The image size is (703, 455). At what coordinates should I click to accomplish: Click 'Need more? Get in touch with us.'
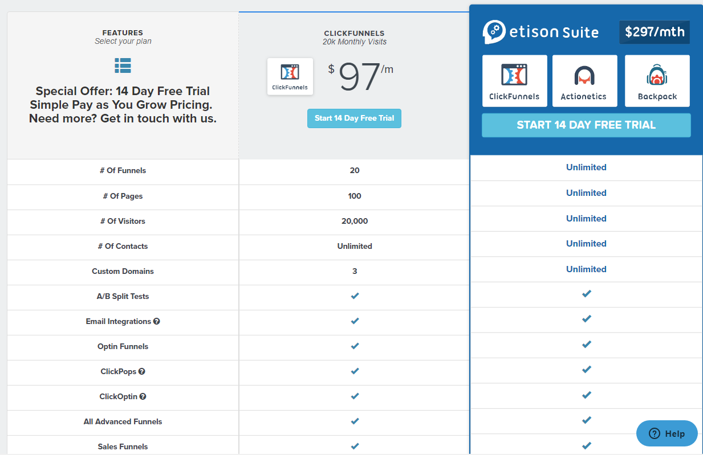123,118
